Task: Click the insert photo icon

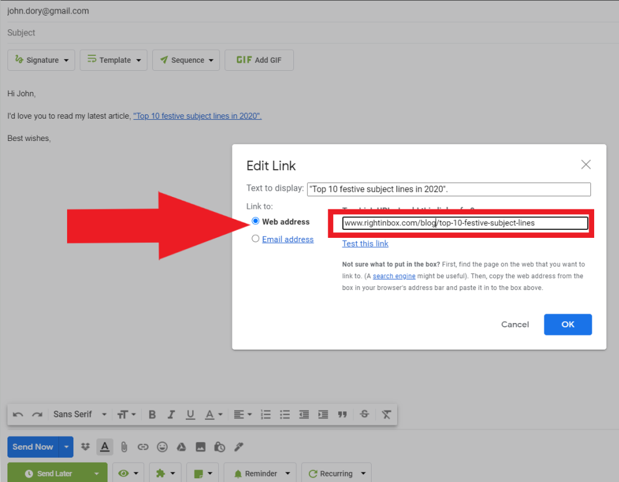Action: pyautogui.click(x=201, y=447)
